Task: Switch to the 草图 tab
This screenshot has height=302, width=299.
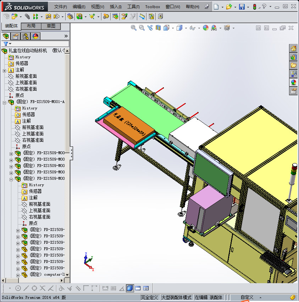Action: (51, 26)
